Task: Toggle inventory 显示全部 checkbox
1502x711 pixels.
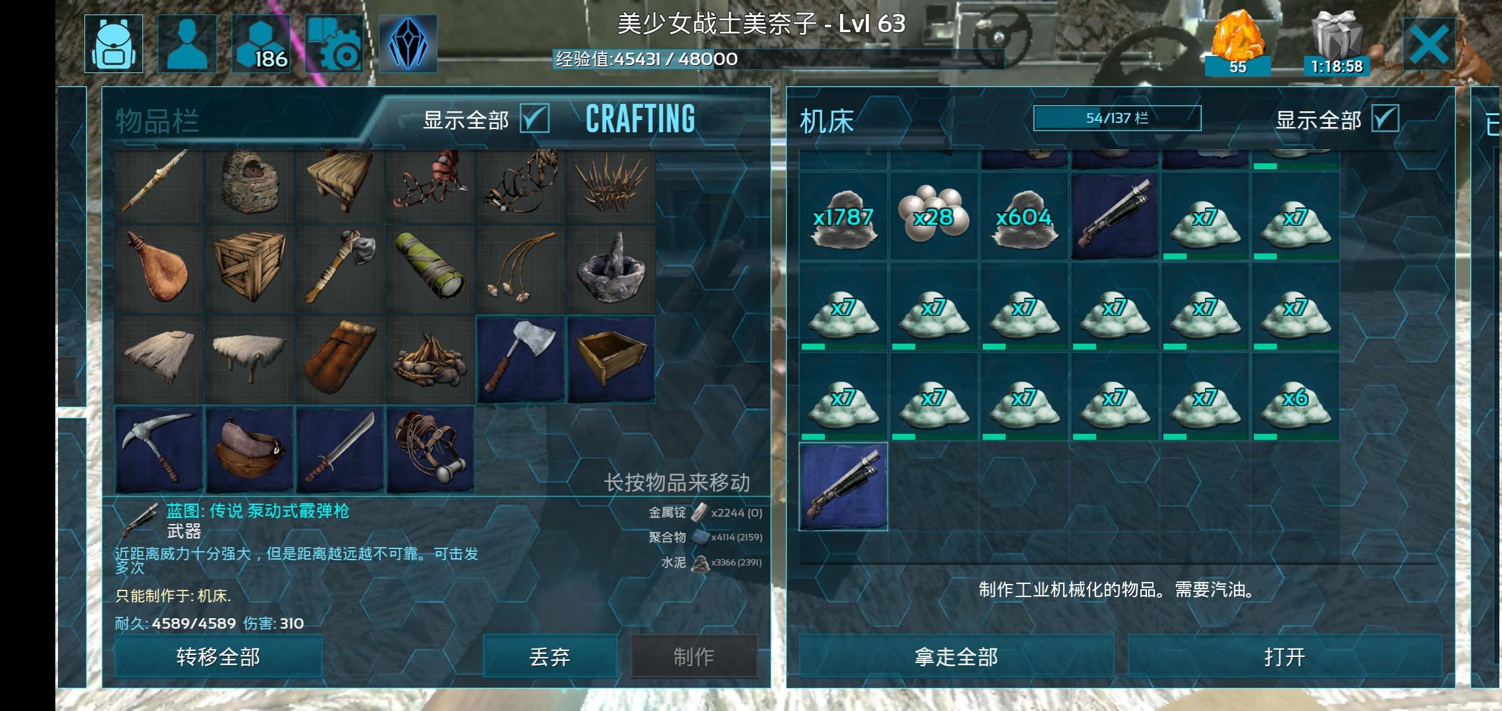Action: (534, 119)
